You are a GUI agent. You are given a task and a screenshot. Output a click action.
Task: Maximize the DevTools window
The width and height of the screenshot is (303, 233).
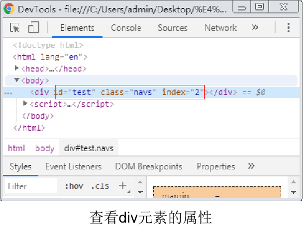(x=260, y=7)
